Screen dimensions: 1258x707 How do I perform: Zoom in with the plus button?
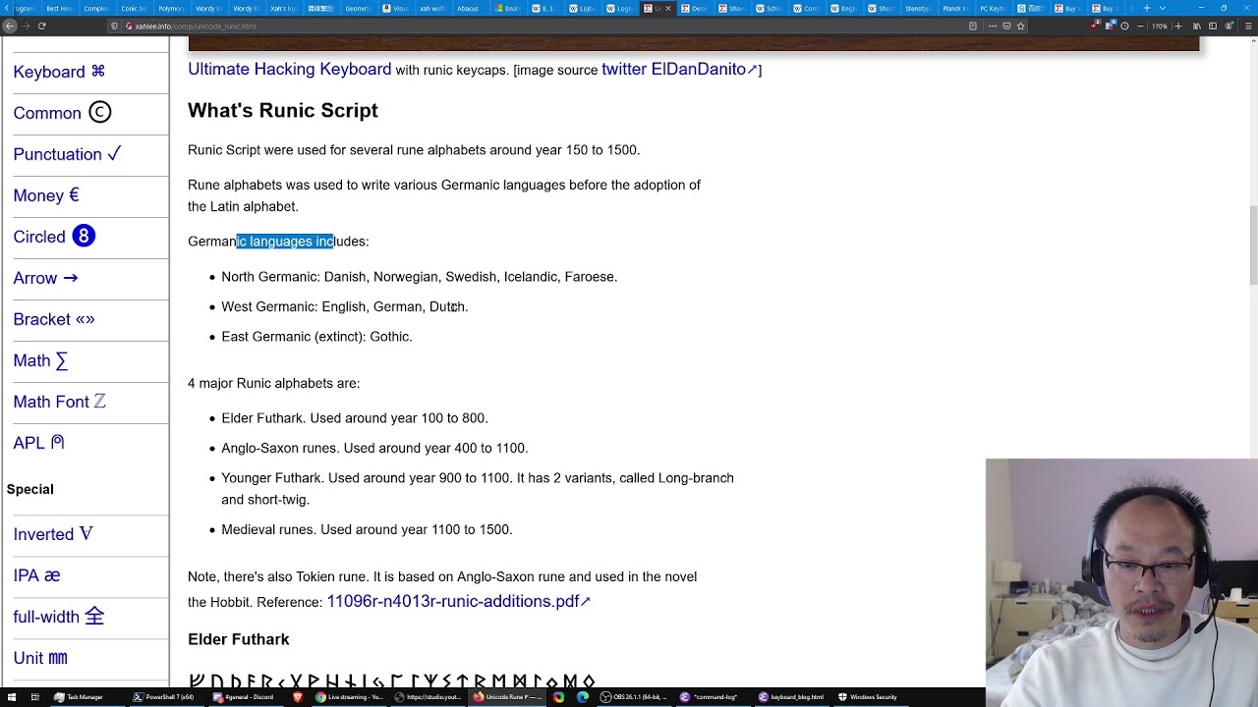(x=1178, y=26)
